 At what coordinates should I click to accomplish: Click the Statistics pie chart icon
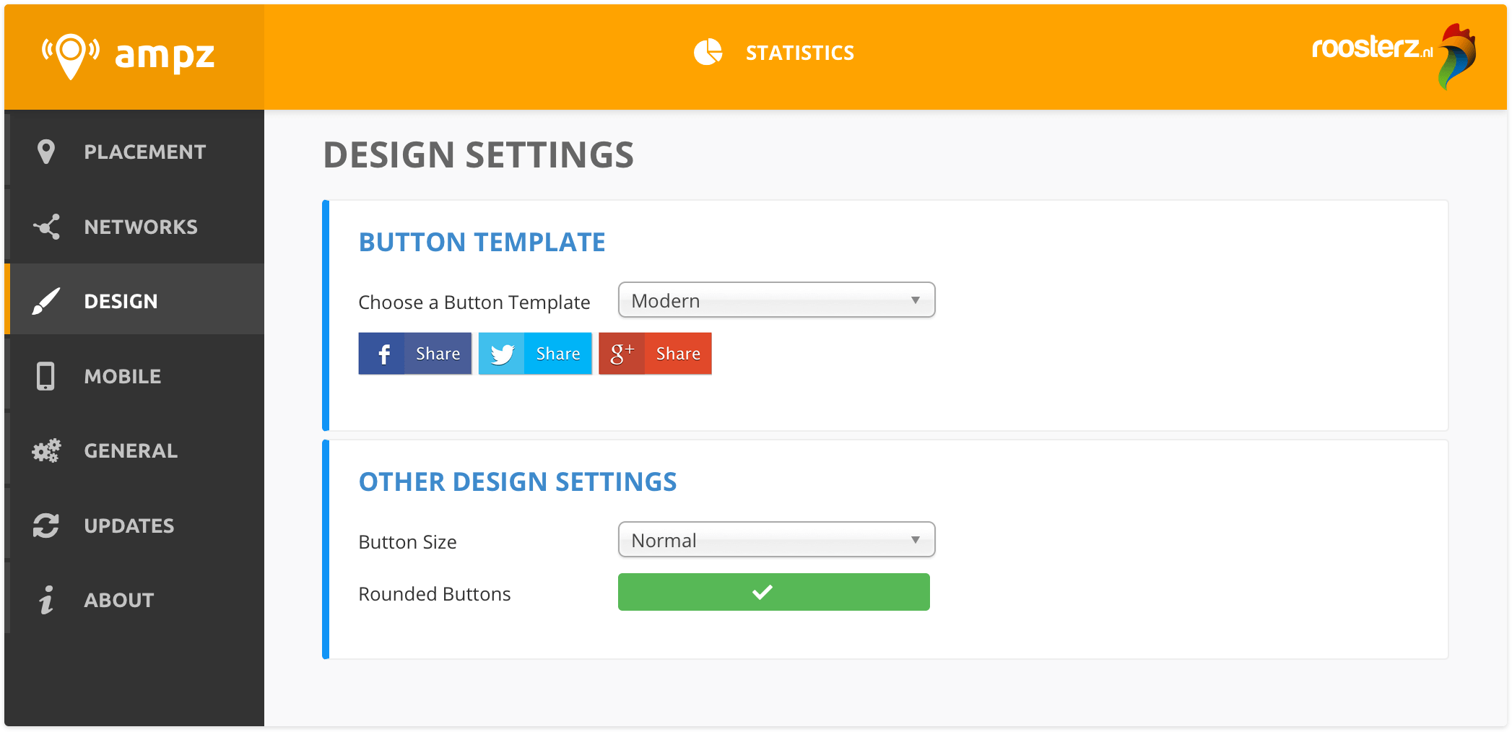(708, 53)
